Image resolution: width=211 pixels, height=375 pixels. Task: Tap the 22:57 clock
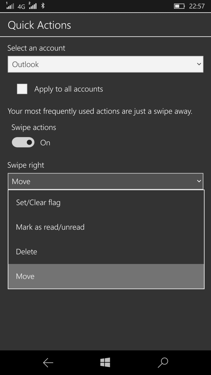pyautogui.click(x=197, y=6)
